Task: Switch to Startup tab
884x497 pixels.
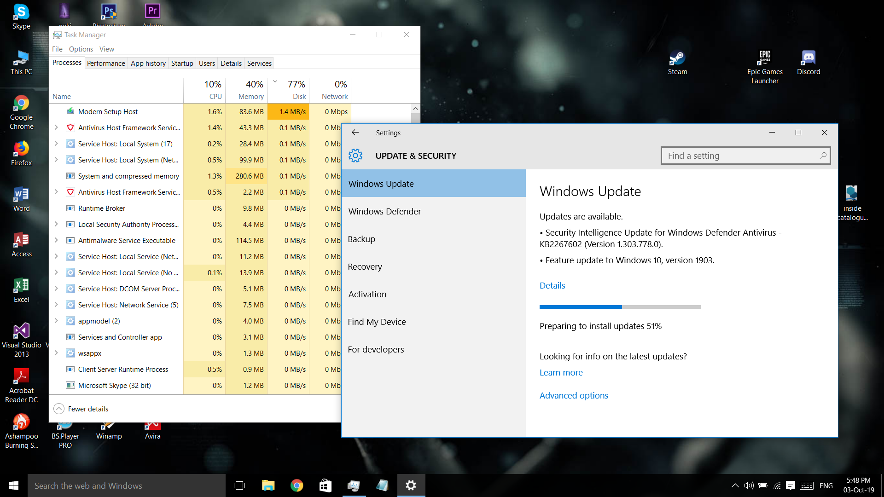Action: point(182,63)
